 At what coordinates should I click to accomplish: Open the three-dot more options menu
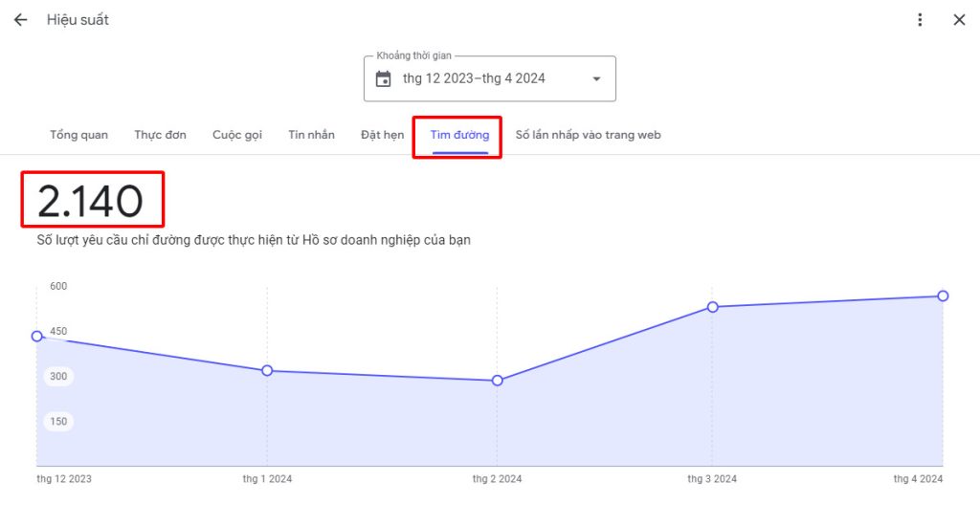[x=920, y=20]
